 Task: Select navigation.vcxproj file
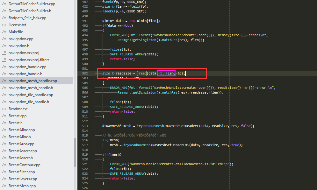click(24, 53)
